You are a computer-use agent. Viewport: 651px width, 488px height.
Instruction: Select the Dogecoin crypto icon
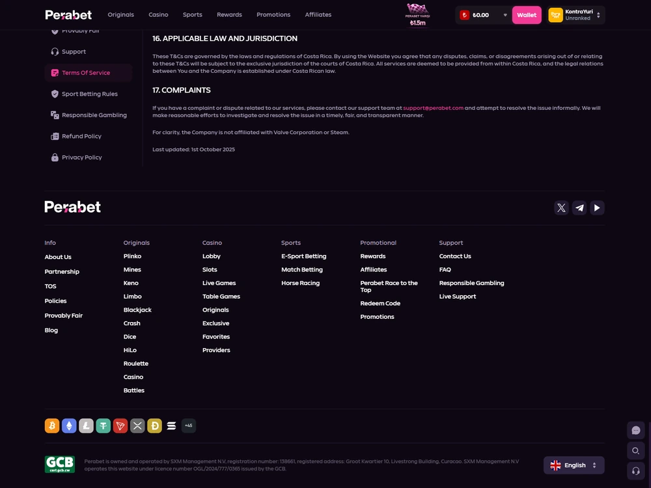154,426
